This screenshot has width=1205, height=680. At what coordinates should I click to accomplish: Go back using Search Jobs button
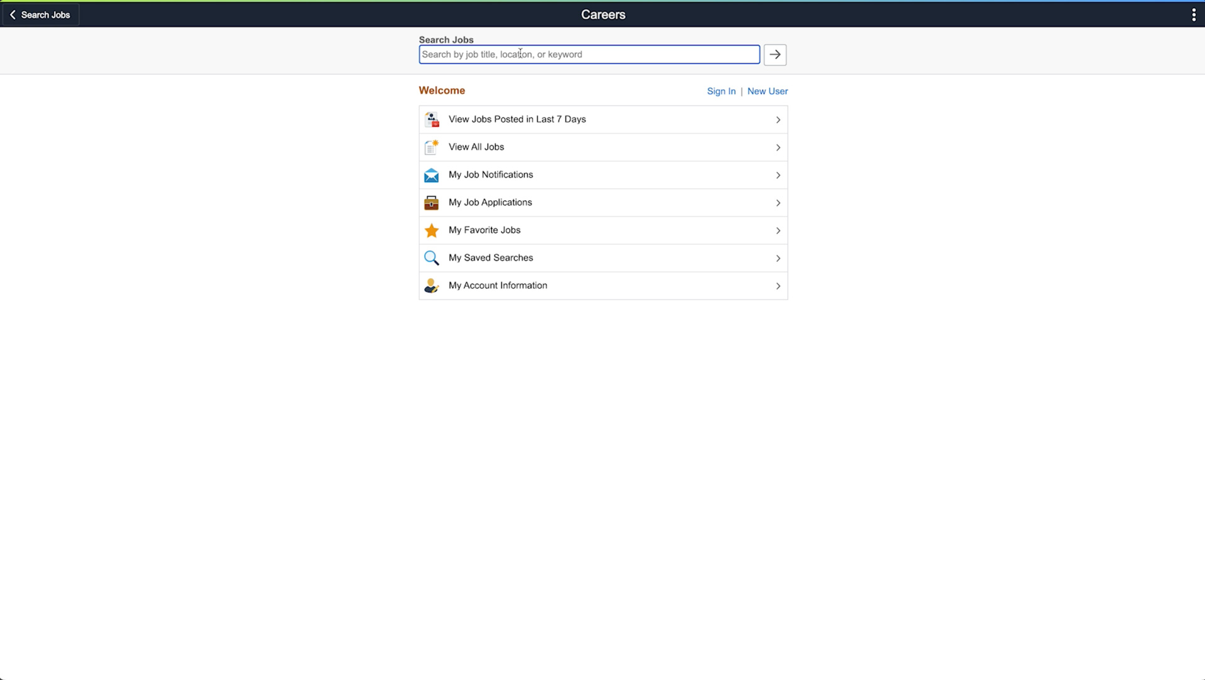(x=40, y=14)
